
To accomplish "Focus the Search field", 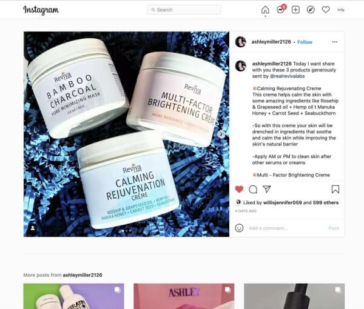I will [x=184, y=10].
